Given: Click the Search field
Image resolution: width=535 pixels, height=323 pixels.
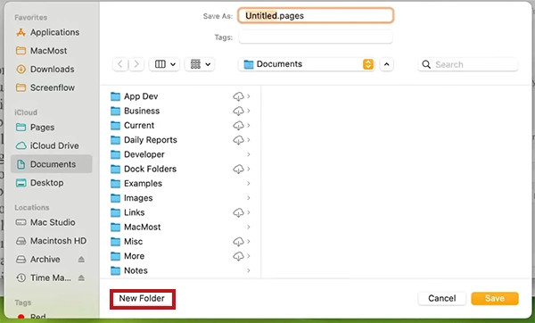Looking at the screenshot, I should coord(468,64).
